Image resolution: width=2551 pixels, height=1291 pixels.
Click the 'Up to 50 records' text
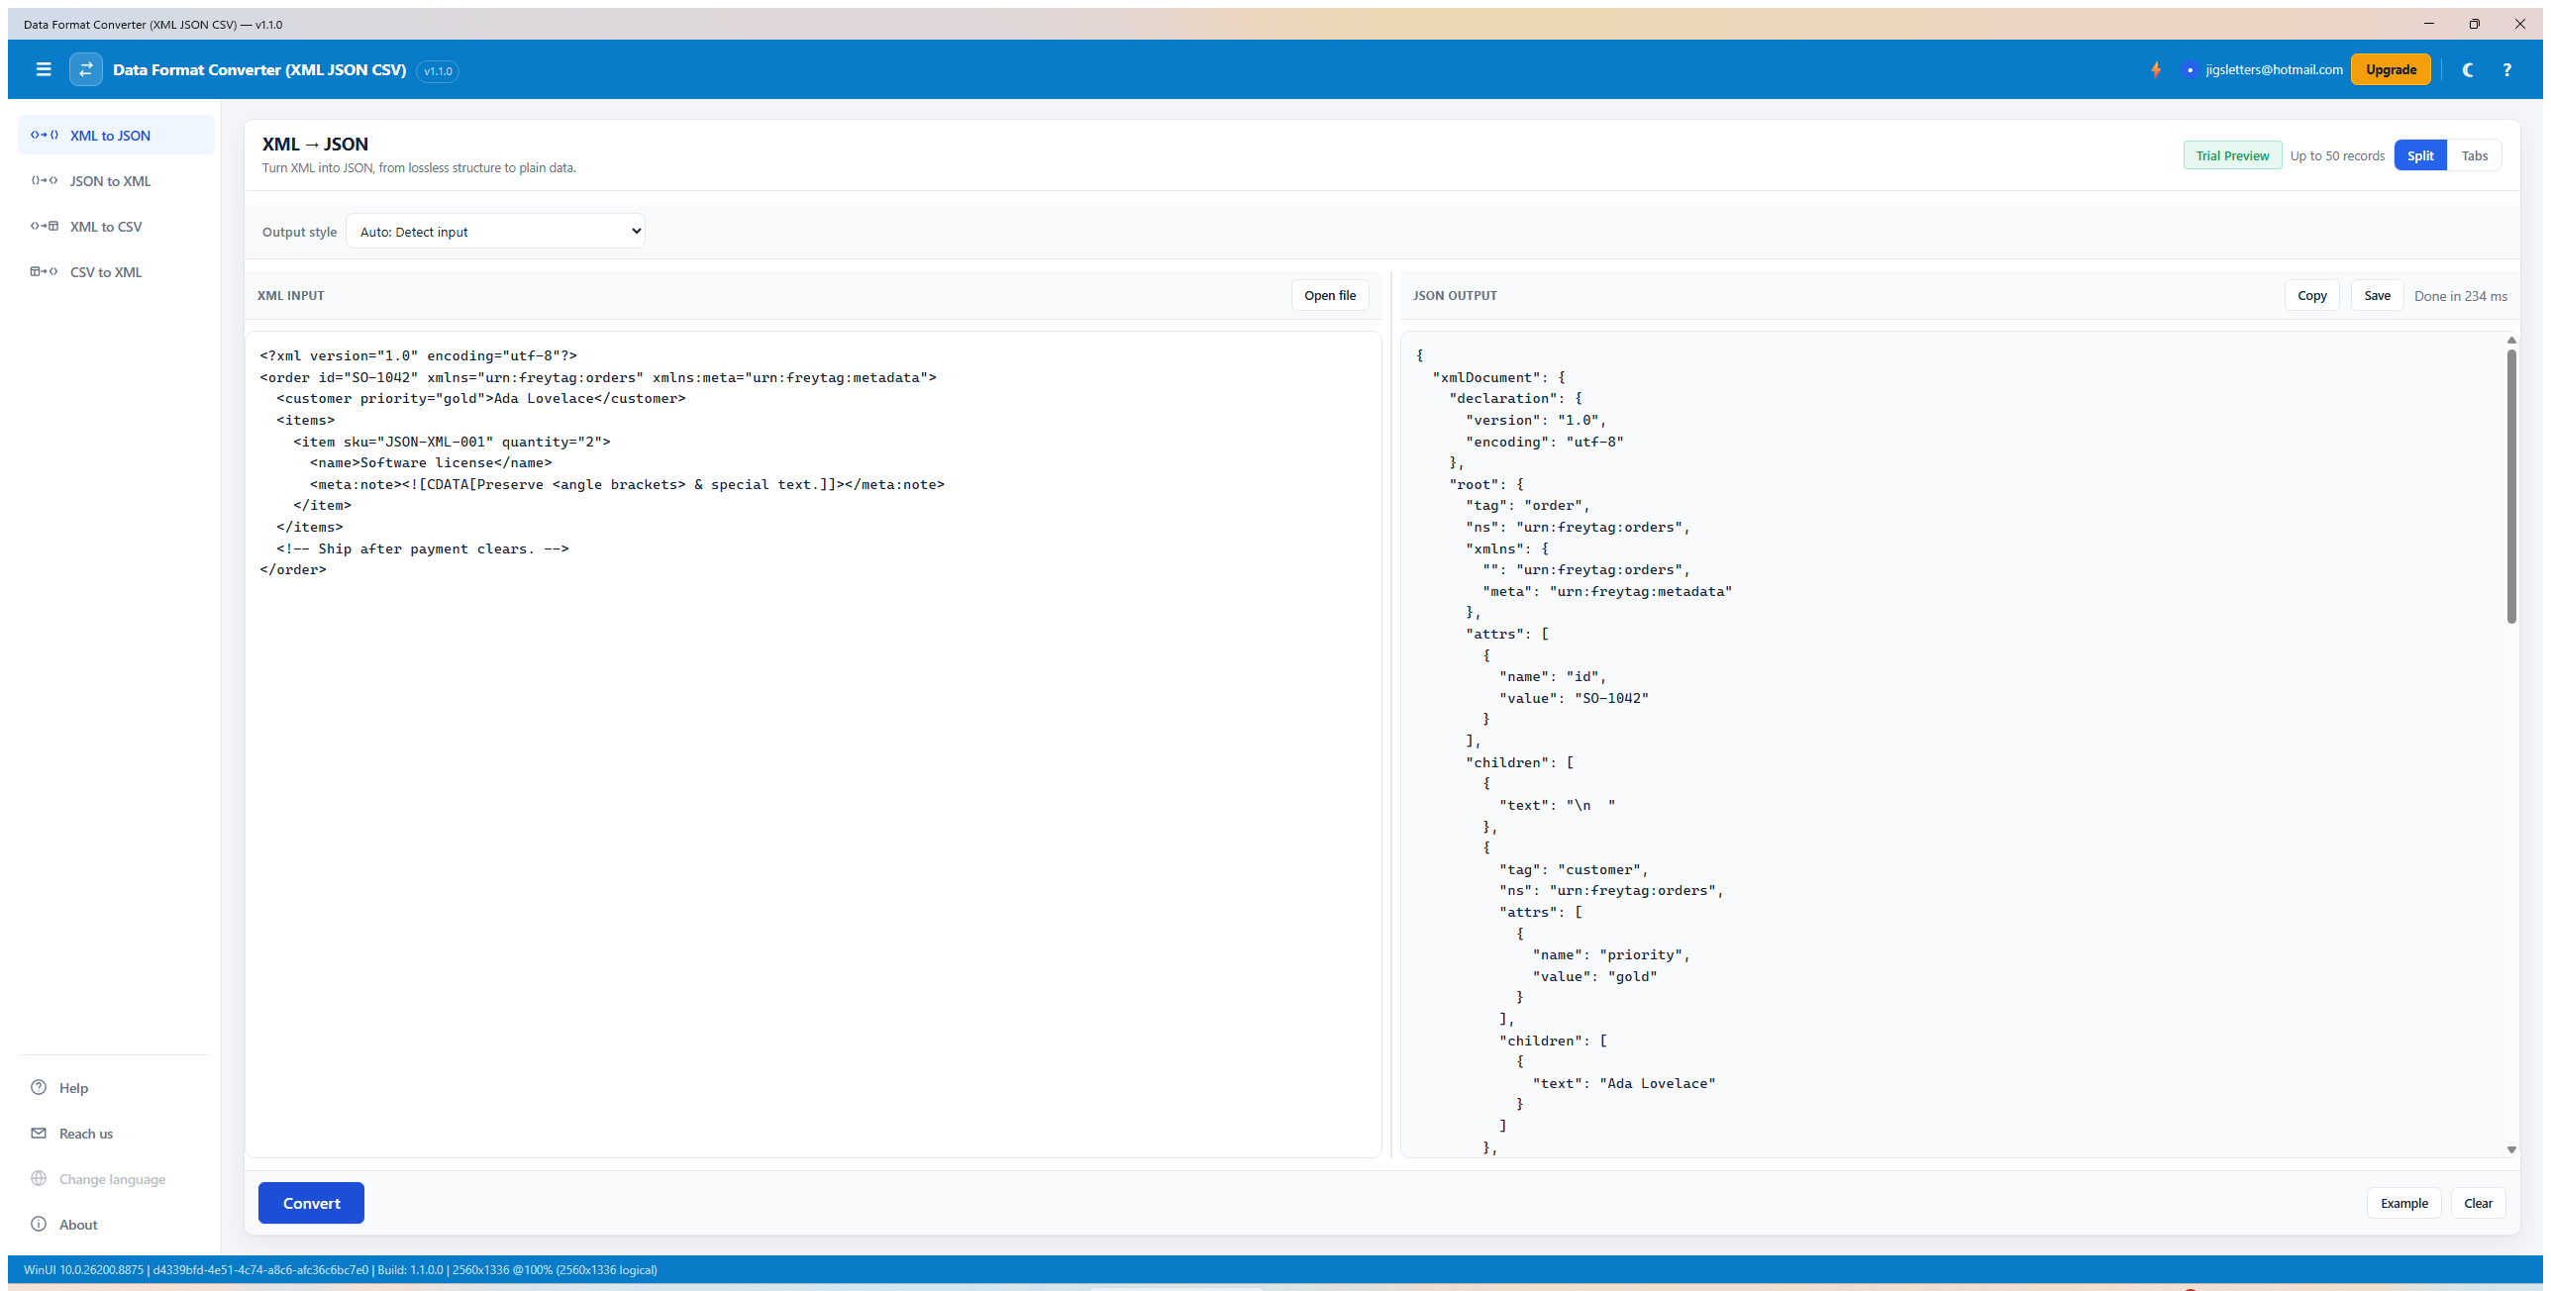click(x=2337, y=155)
